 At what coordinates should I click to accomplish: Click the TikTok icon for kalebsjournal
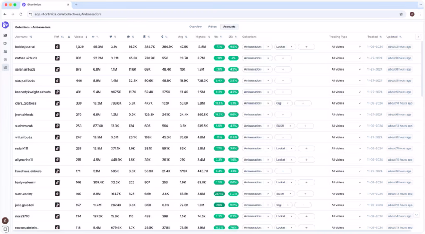point(57,47)
